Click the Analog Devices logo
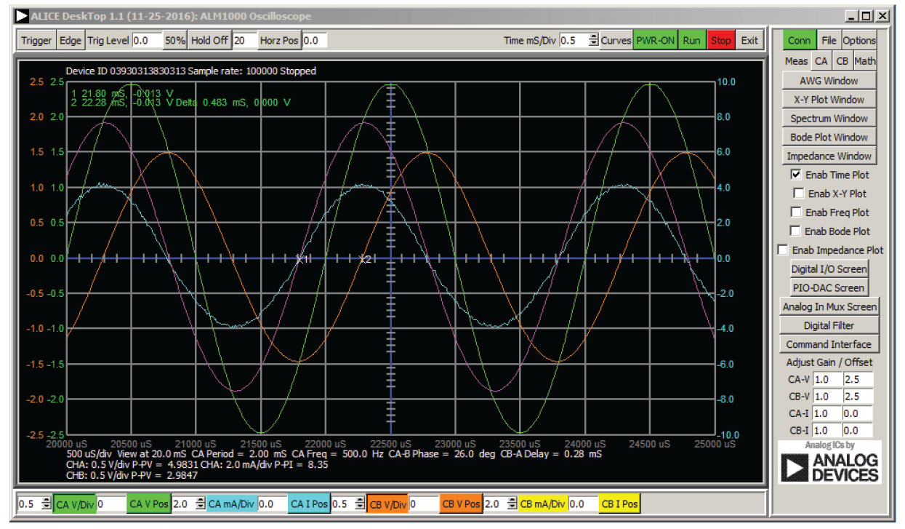This screenshot has width=905, height=529. (829, 462)
